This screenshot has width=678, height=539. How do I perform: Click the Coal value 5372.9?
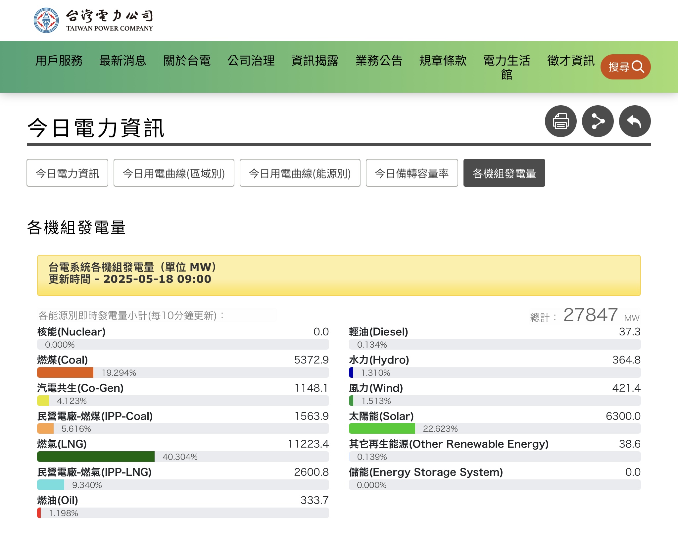coord(311,360)
